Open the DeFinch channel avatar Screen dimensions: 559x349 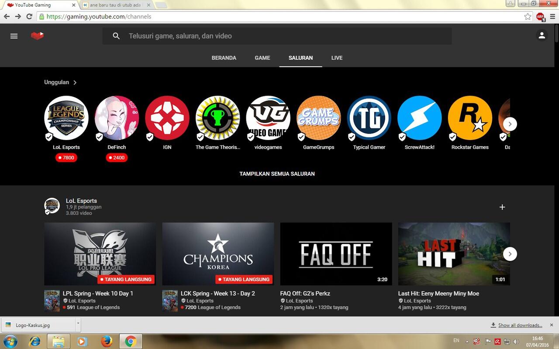coord(117,118)
